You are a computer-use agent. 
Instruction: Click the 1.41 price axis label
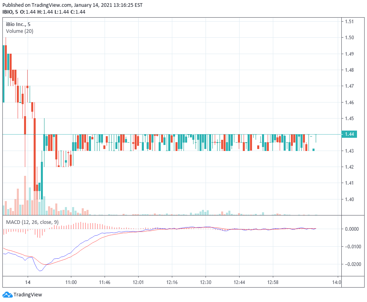(x=349, y=183)
